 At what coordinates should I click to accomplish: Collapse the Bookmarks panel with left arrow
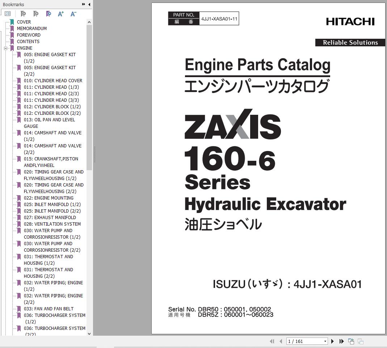pos(89,4)
